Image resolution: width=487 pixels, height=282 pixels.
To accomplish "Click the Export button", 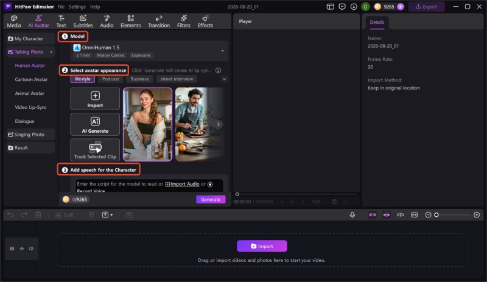I will pyautogui.click(x=427, y=7).
